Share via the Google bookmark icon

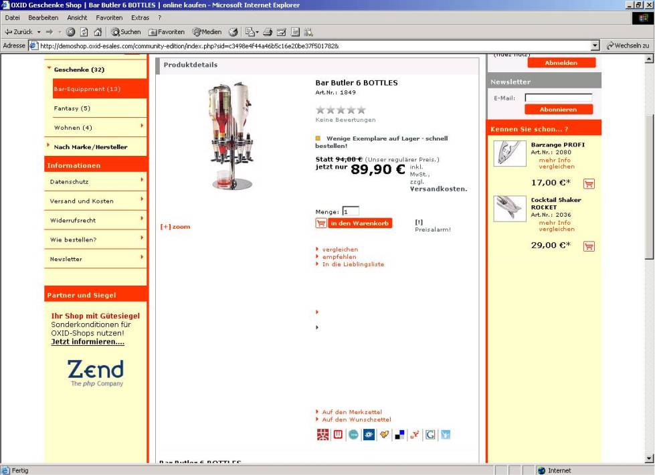tap(430, 435)
